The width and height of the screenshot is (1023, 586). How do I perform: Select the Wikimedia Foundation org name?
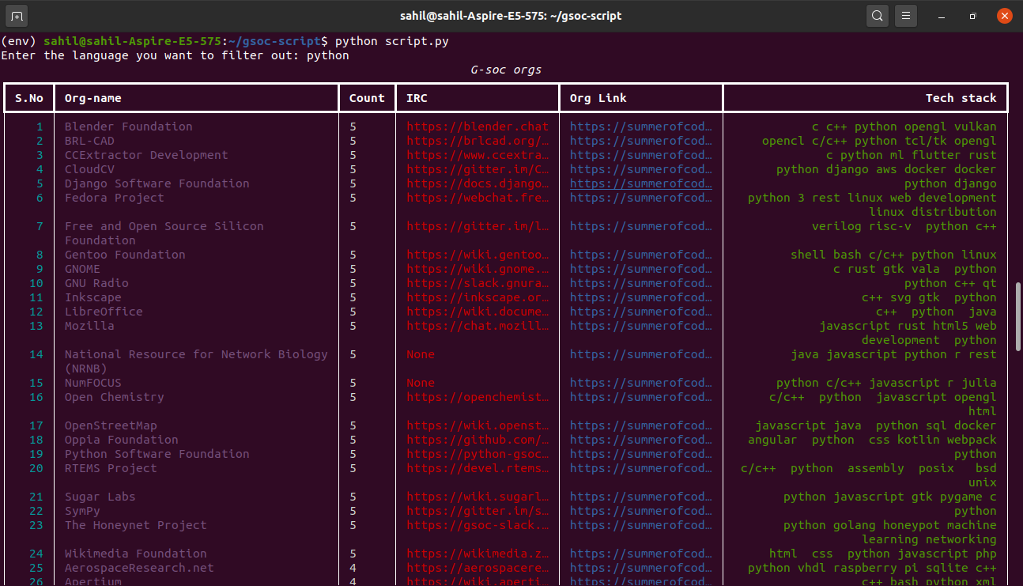[x=136, y=554]
